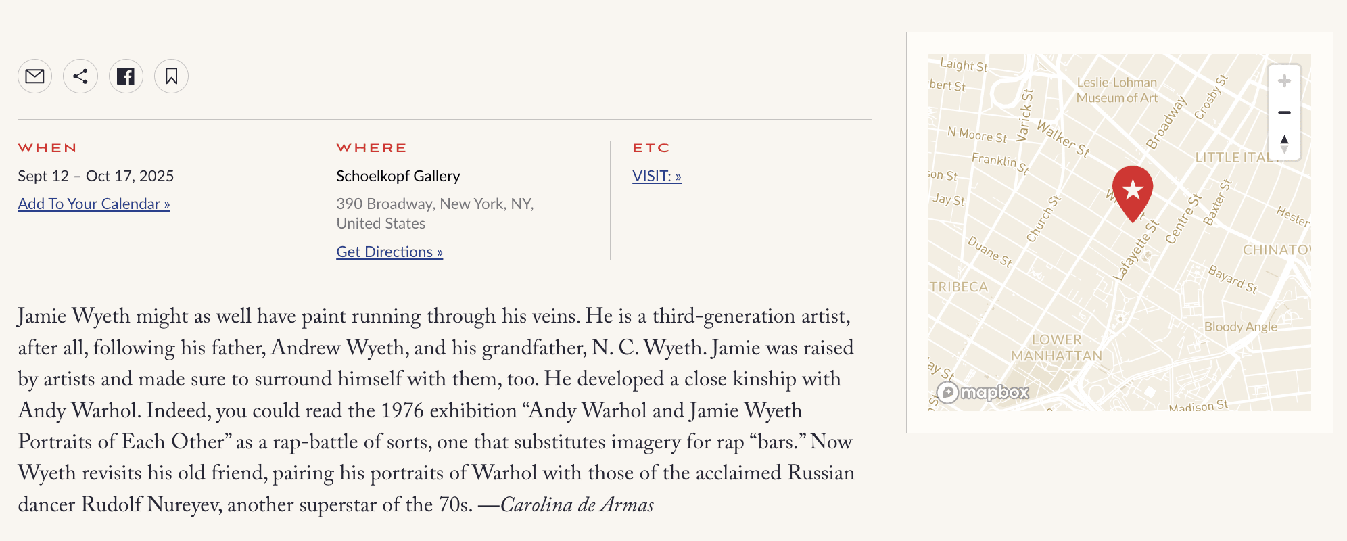The image size is (1347, 541).
Task: Click the Bloody Angle map label
Action: coord(1241,327)
